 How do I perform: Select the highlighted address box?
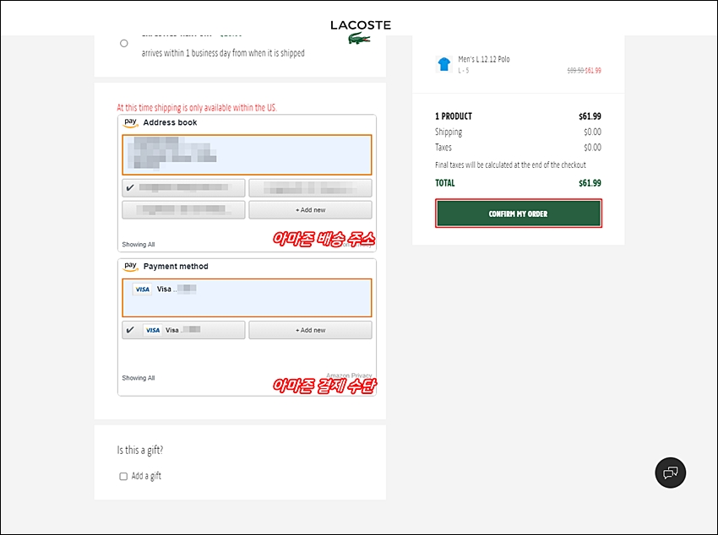(x=247, y=154)
